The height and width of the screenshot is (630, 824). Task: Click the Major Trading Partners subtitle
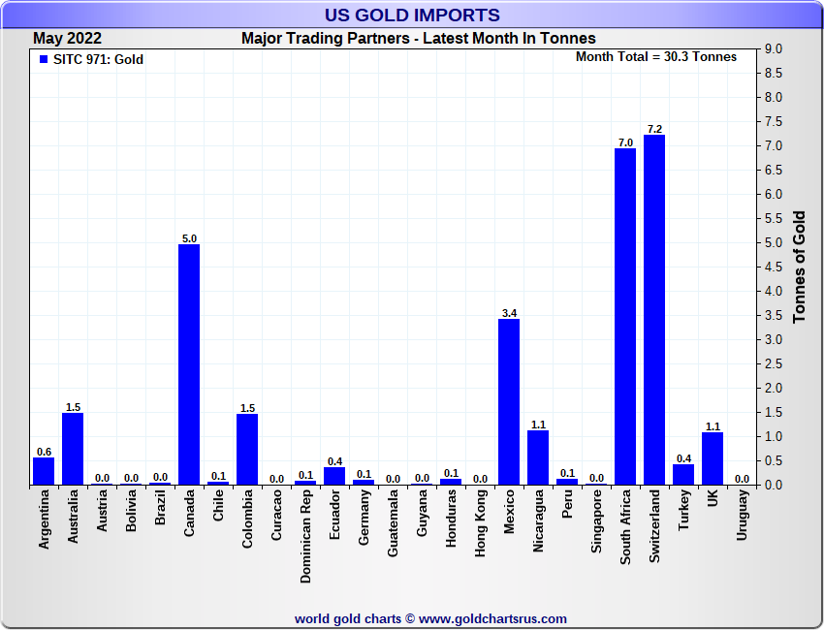pyautogui.click(x=419, y=39)
